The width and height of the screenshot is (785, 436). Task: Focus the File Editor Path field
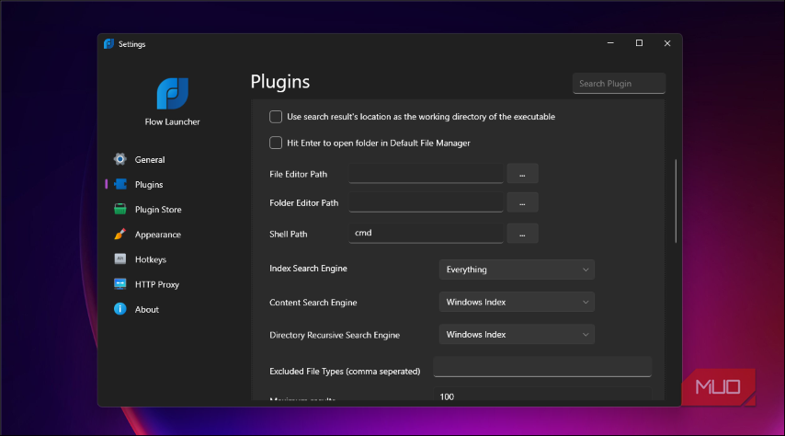(426, 174)
